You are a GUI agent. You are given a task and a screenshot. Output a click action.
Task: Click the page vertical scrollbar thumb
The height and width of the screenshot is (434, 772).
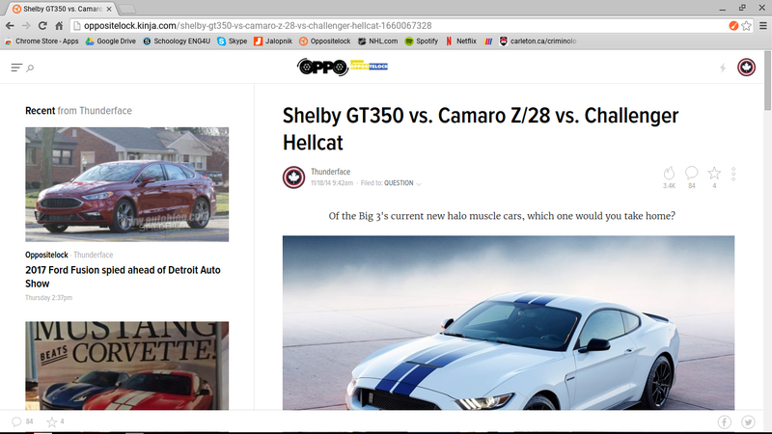(x=767, y=81)
